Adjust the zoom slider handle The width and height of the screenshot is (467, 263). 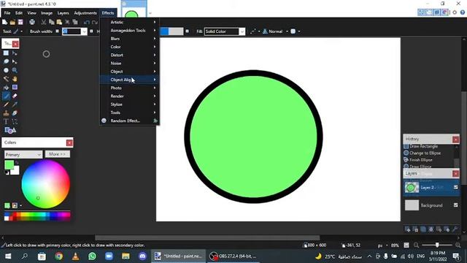click(437, 245)
